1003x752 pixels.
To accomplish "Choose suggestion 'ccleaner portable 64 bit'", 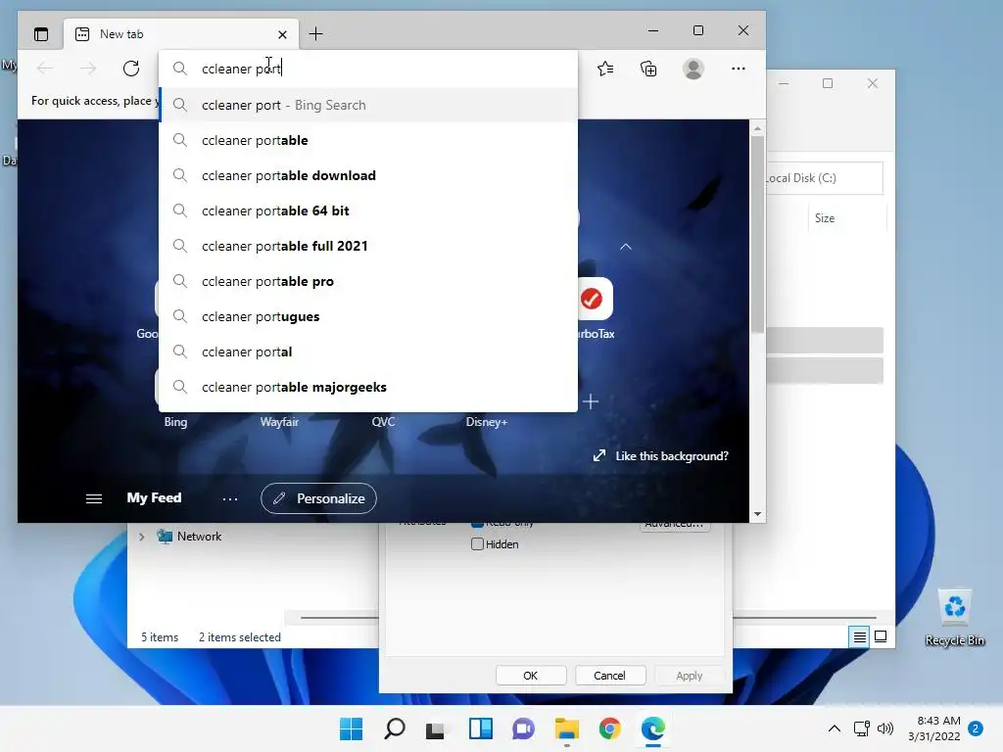I will 368,211.
